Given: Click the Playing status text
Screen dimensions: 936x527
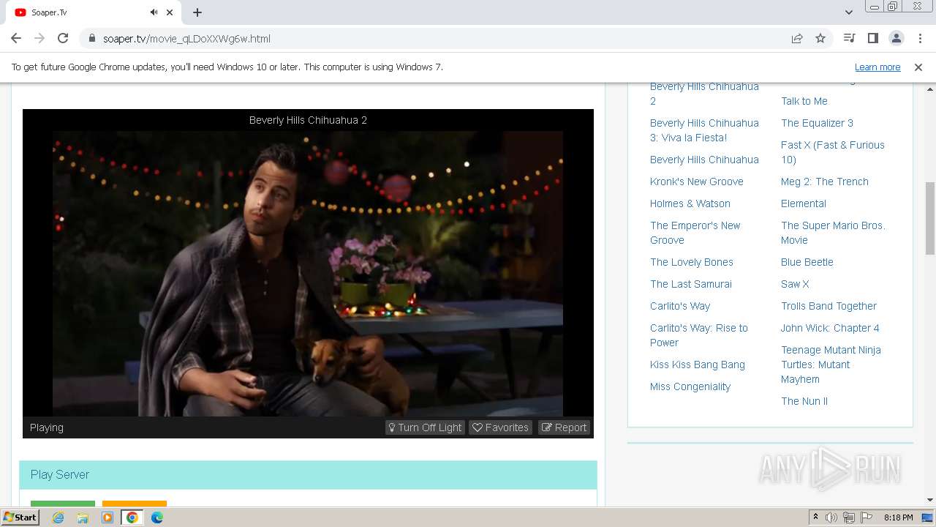Looking at the screenshot, I should pos(47,427).
